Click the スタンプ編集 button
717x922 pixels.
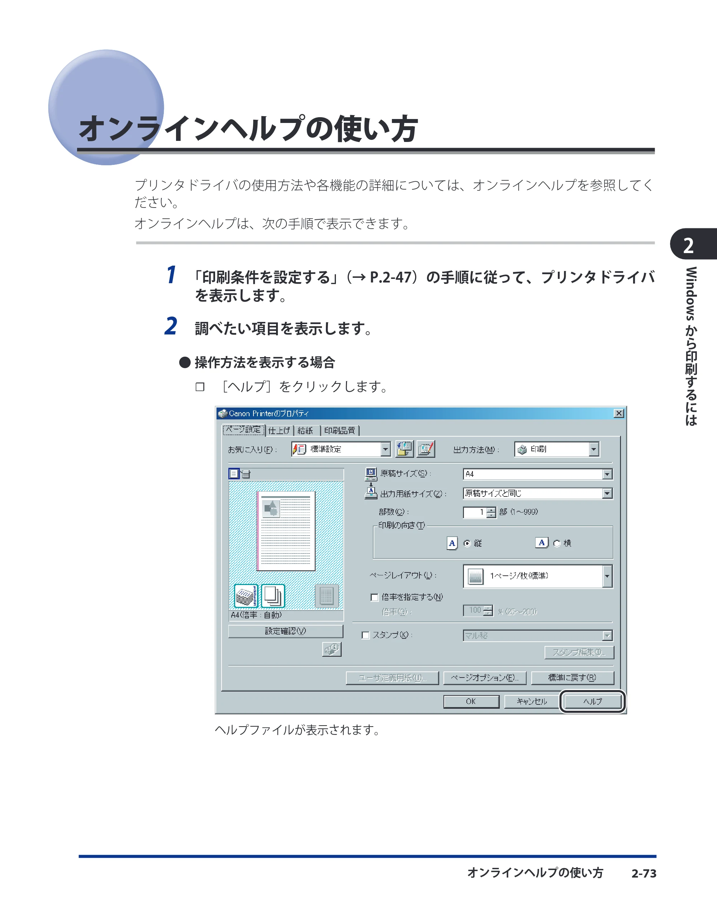pyautogui.click(x=579, y=653)
